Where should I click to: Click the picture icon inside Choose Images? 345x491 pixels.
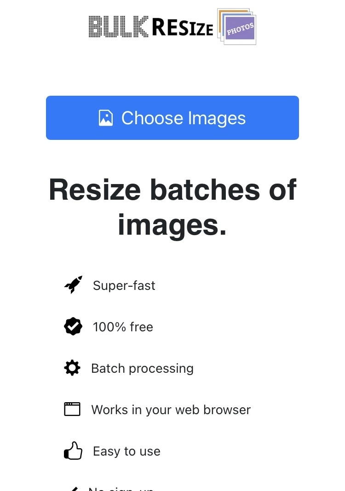(x=106, y=118)
